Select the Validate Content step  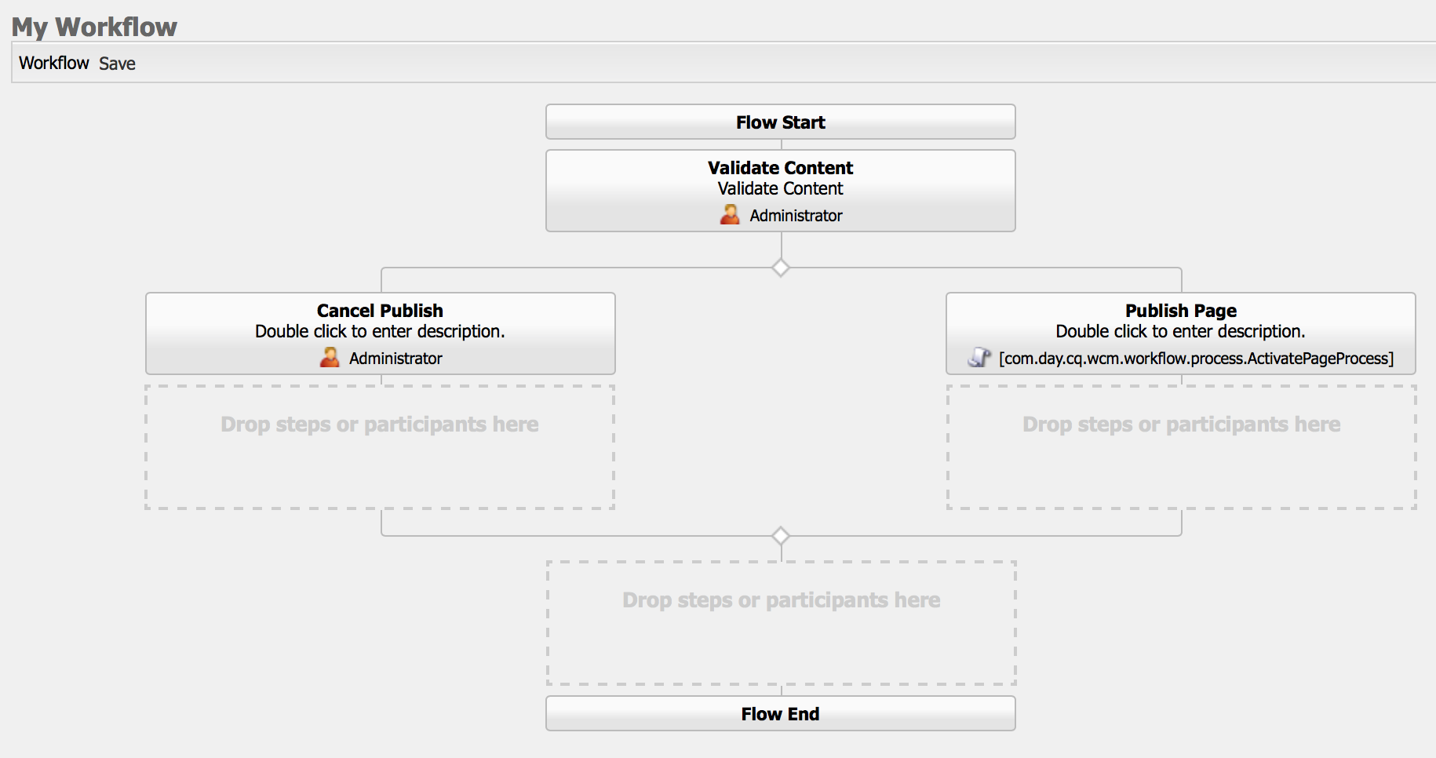(x=781, y=168)
